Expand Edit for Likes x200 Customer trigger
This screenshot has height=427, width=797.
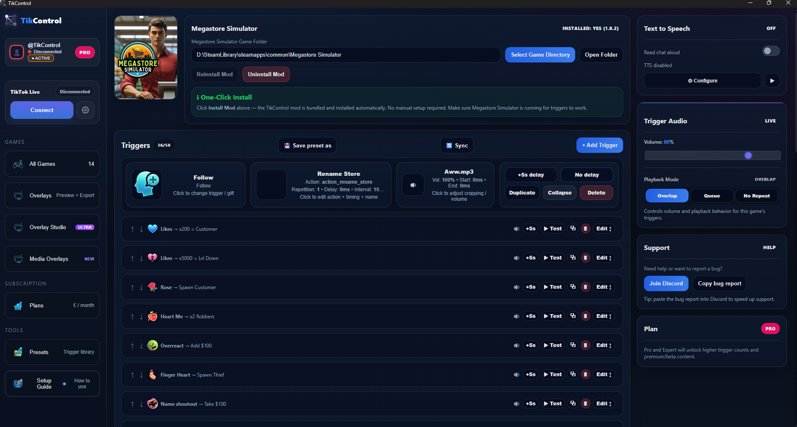click(604, 229)
